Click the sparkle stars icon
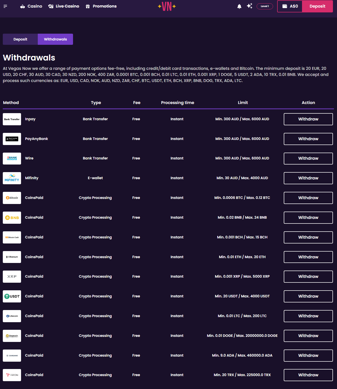This screenshot has height=389, width=337. click(250, 6)
